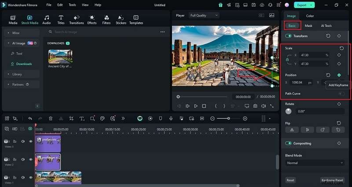Select Tool under AI Image

19,54
